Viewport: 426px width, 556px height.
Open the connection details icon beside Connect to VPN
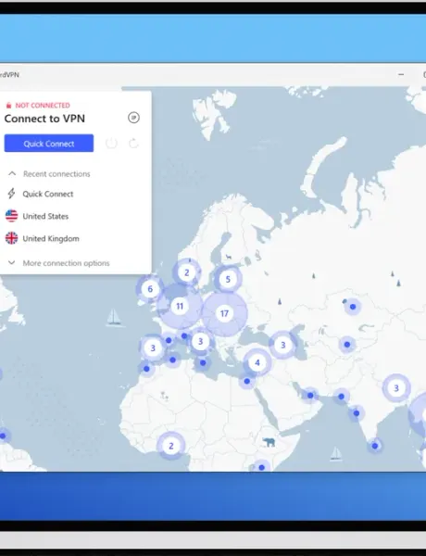(133, 118)
